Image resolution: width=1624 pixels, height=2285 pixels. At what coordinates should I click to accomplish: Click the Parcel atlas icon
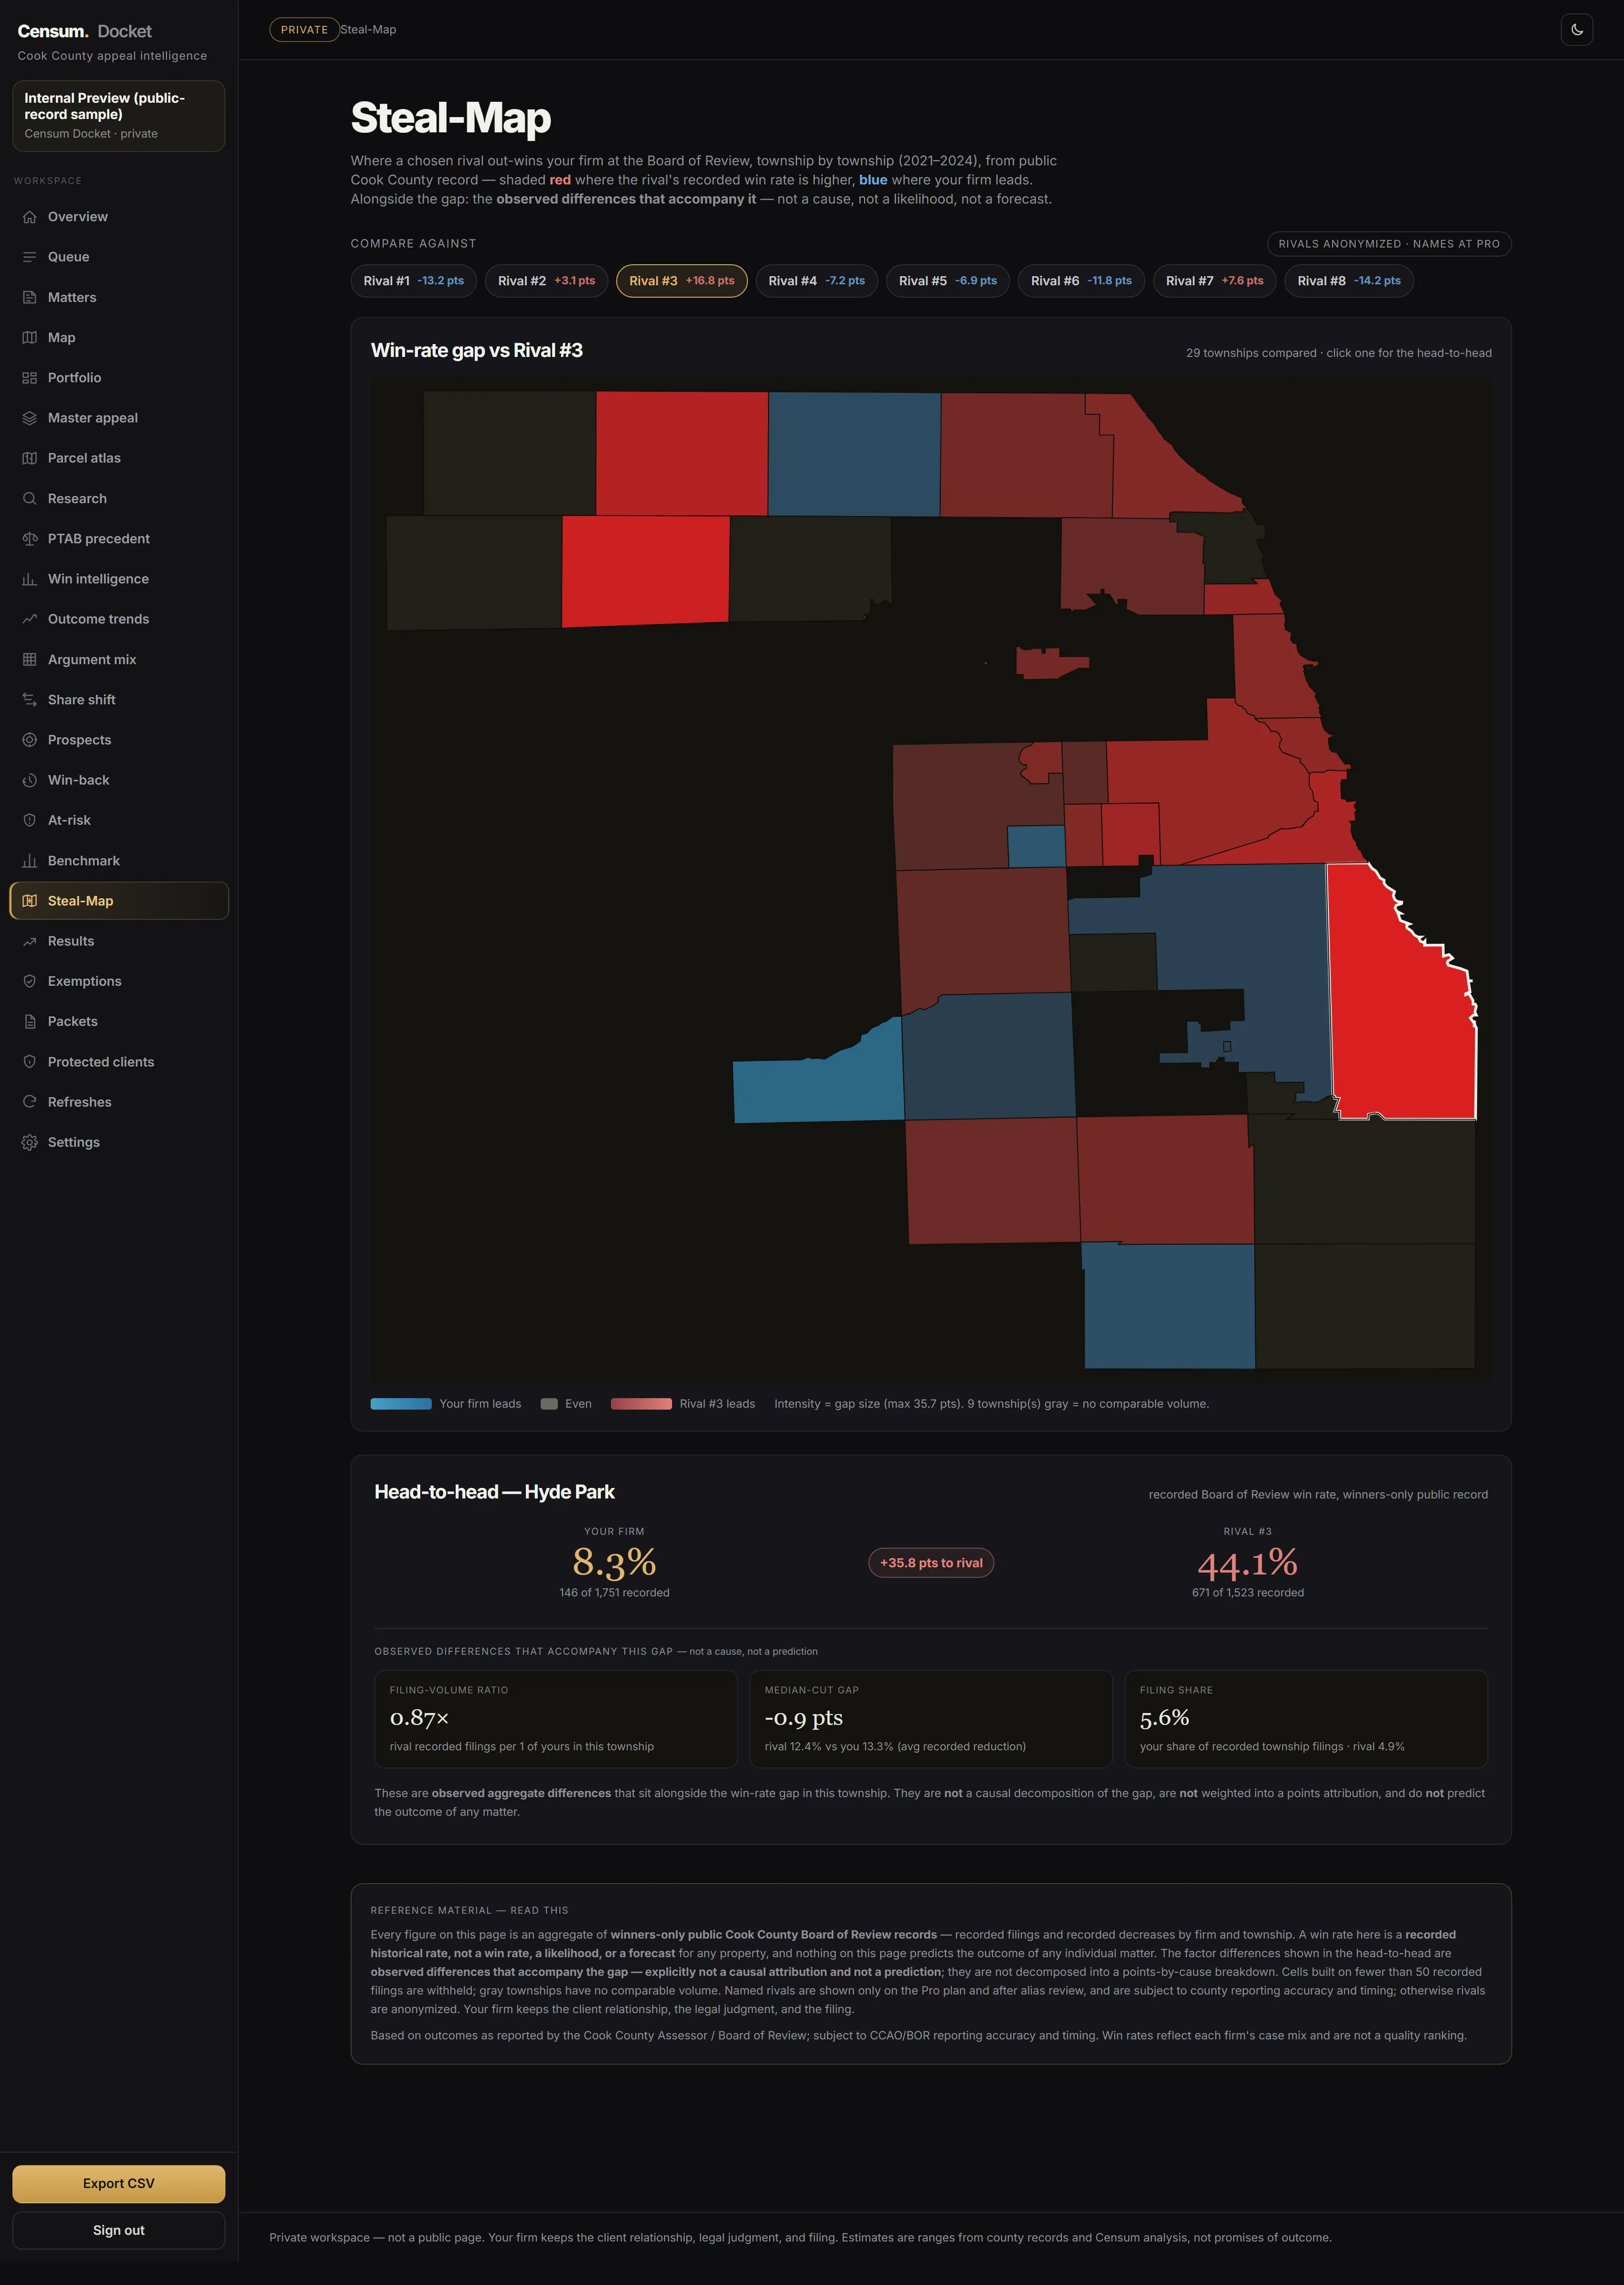coord(29,458)
